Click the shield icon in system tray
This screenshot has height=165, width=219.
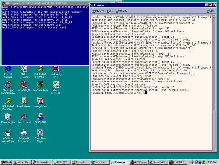click(x=196, y=162)
